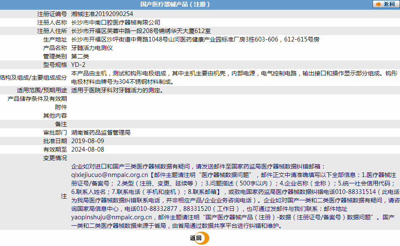This screenshot has width=400, height=246.
Task: Select the label 产品储存条件及有效期
Action: tap(37, 99)
